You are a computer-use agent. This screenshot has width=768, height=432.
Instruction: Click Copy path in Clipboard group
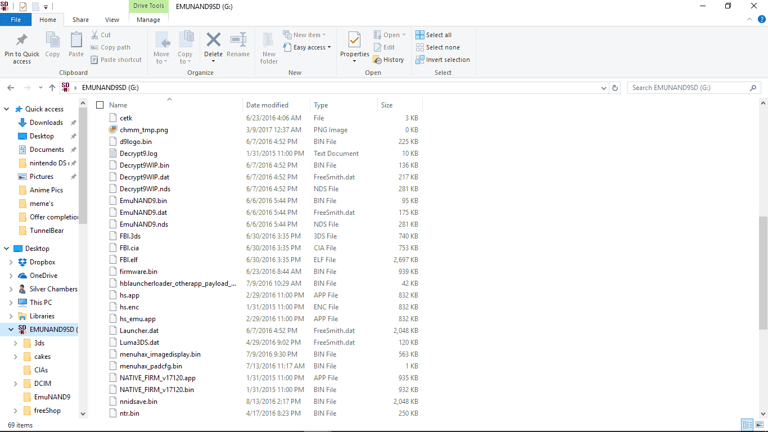(x=111, y=47)
